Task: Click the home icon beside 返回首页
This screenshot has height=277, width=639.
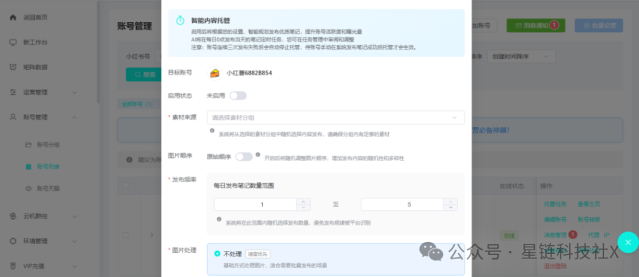Action: (13, 17)
